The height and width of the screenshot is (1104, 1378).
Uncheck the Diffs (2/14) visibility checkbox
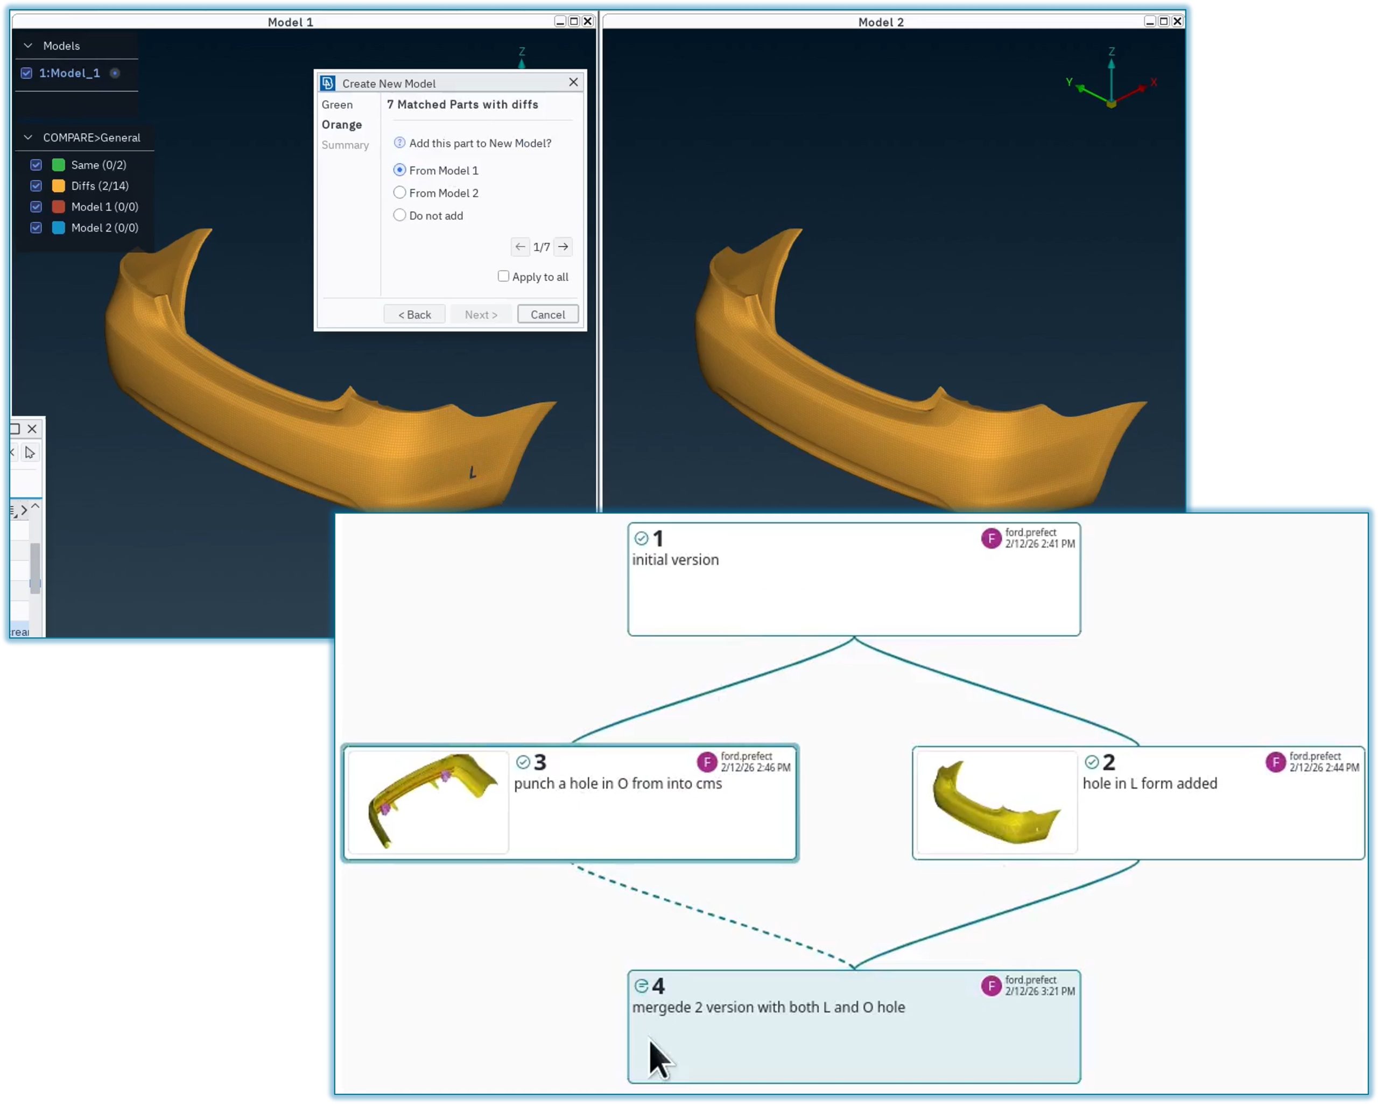click(x=37, y=186)
